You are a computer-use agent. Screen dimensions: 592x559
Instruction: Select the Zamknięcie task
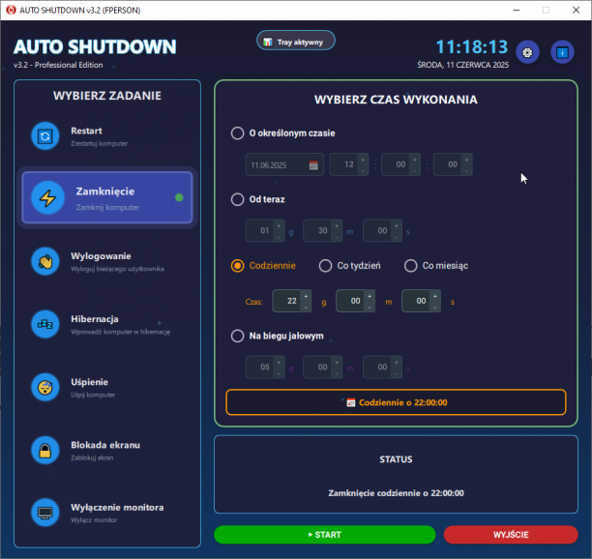click(107, 198)
